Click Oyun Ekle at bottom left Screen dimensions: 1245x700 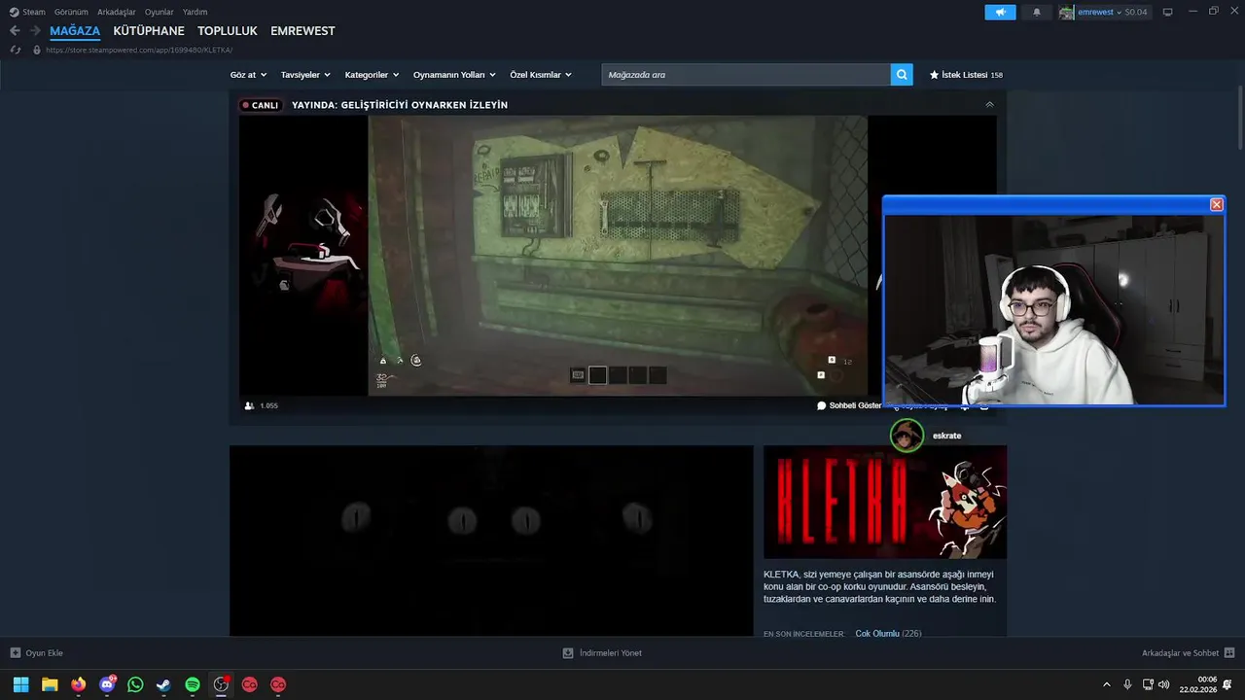click(37, 653)
